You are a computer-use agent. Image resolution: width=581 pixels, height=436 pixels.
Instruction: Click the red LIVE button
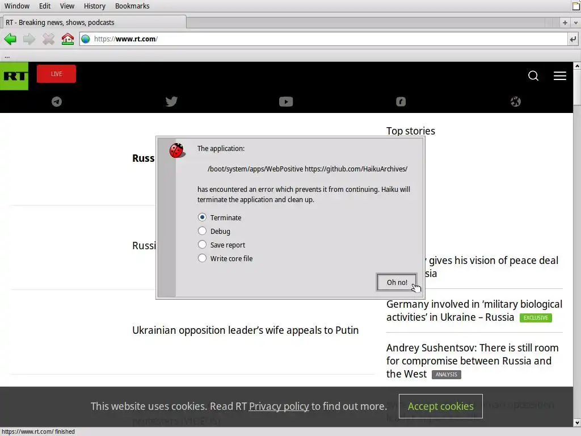pyautogui.click(x=56, y=74)
